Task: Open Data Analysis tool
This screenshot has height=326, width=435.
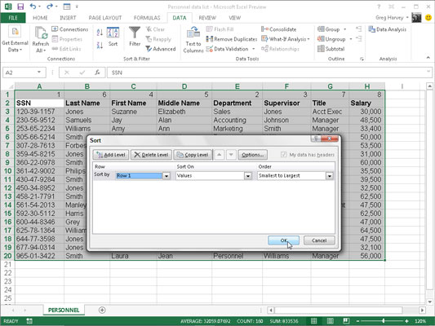Action: 388,29
